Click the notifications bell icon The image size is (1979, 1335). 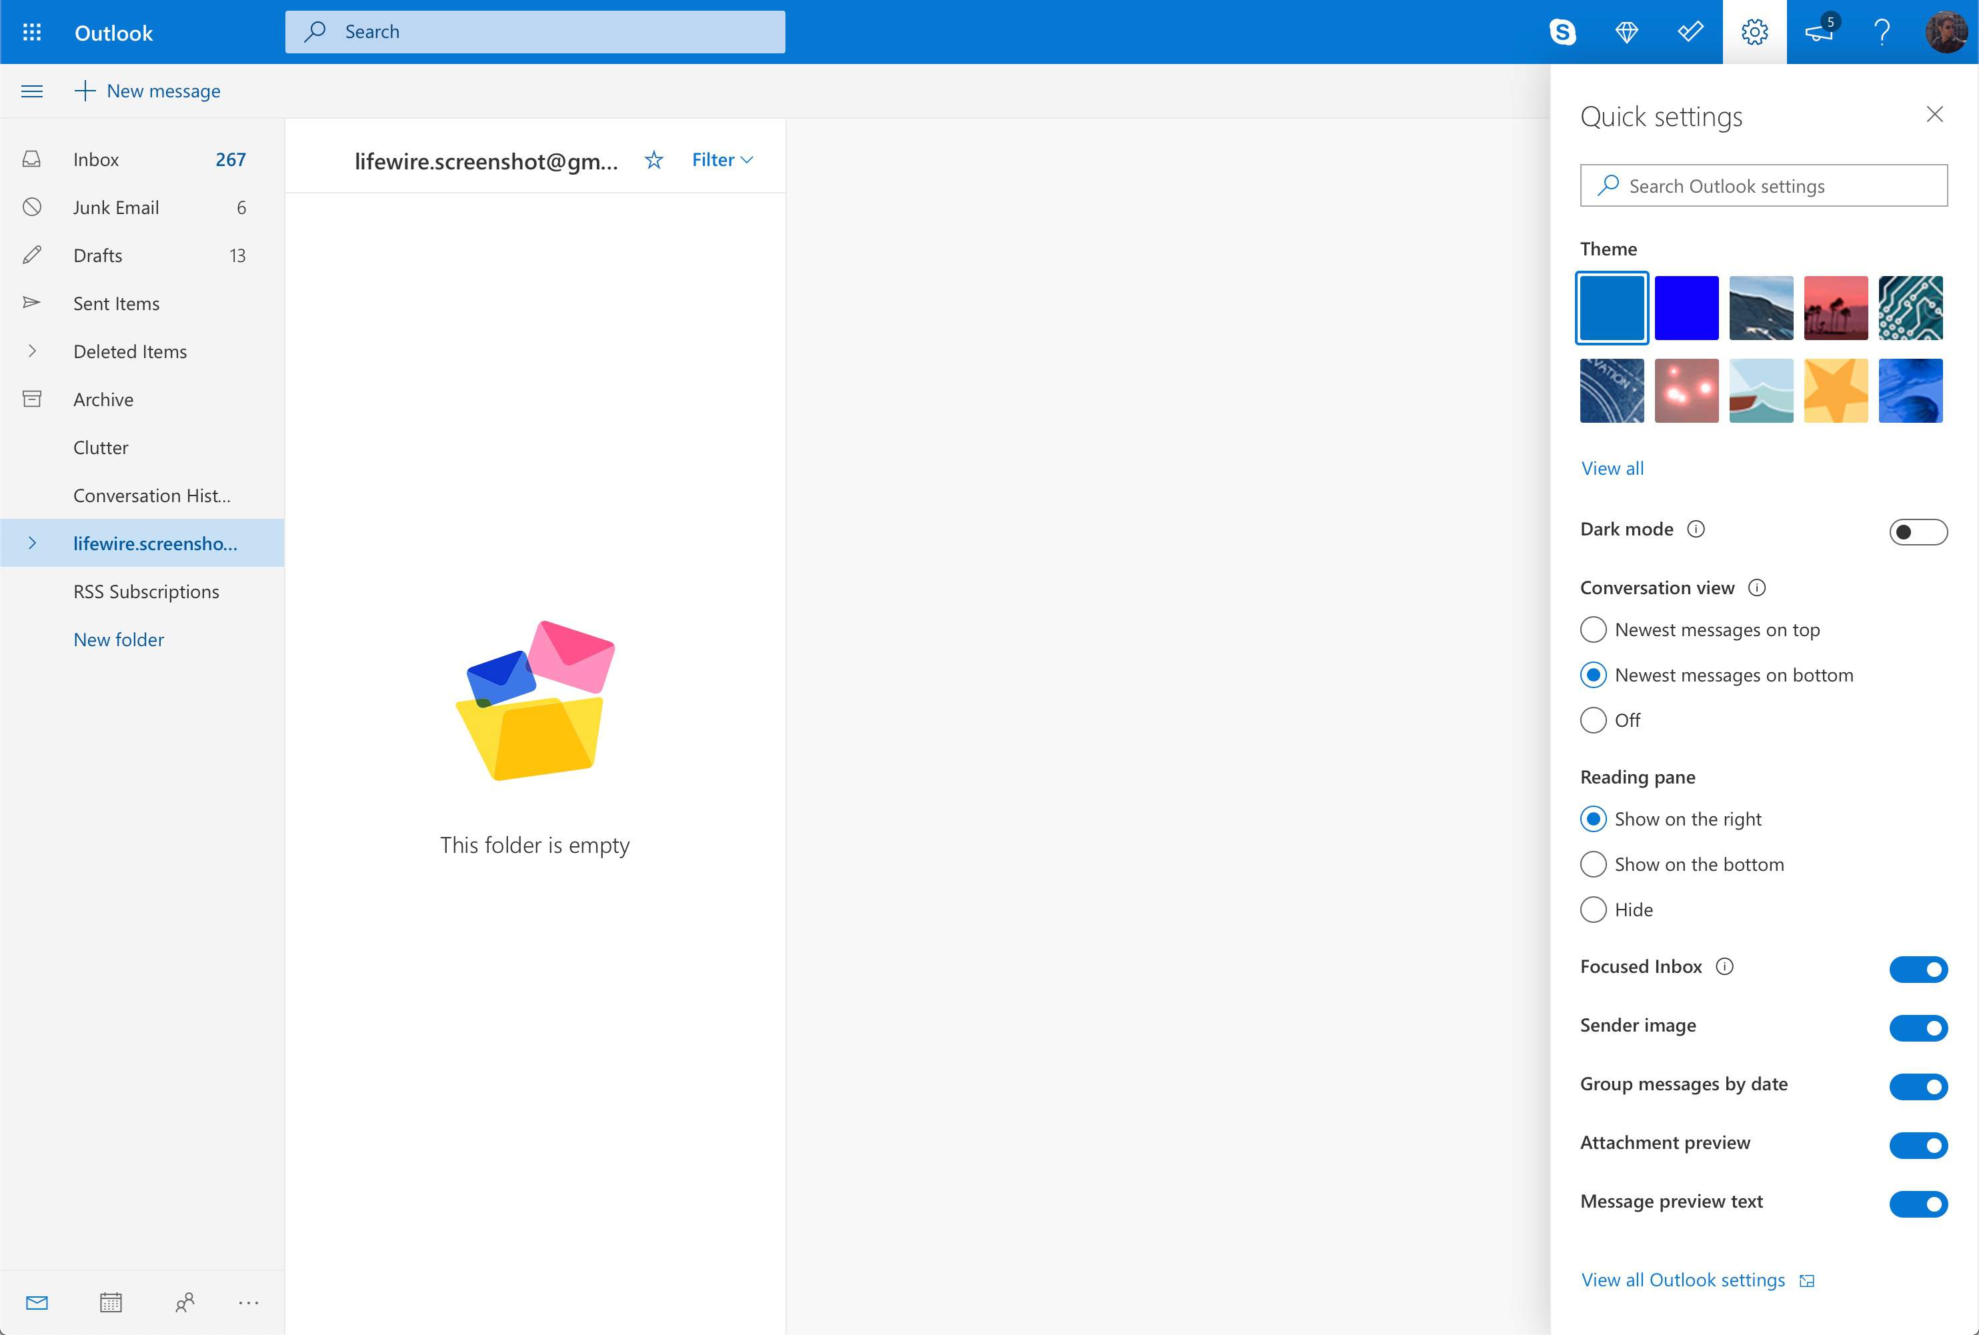(1818, 31)
